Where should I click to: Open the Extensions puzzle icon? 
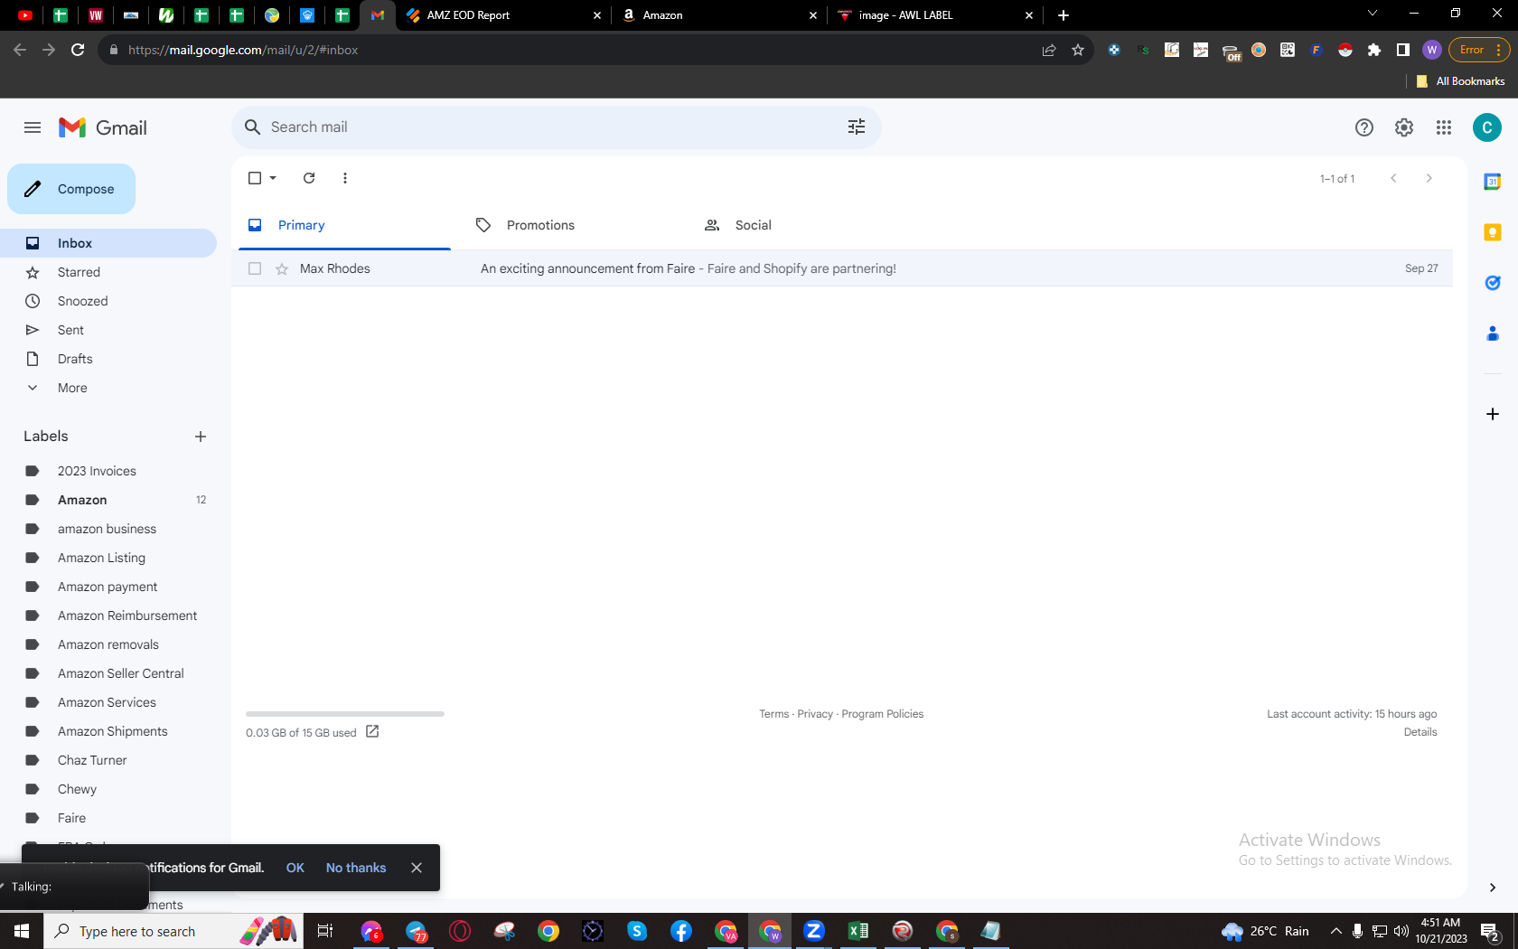1374,51
